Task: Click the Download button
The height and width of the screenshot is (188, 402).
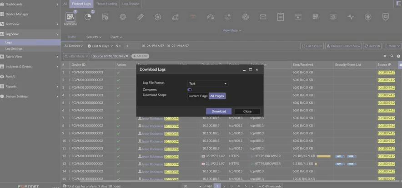Action: click(x=219, y=111)
